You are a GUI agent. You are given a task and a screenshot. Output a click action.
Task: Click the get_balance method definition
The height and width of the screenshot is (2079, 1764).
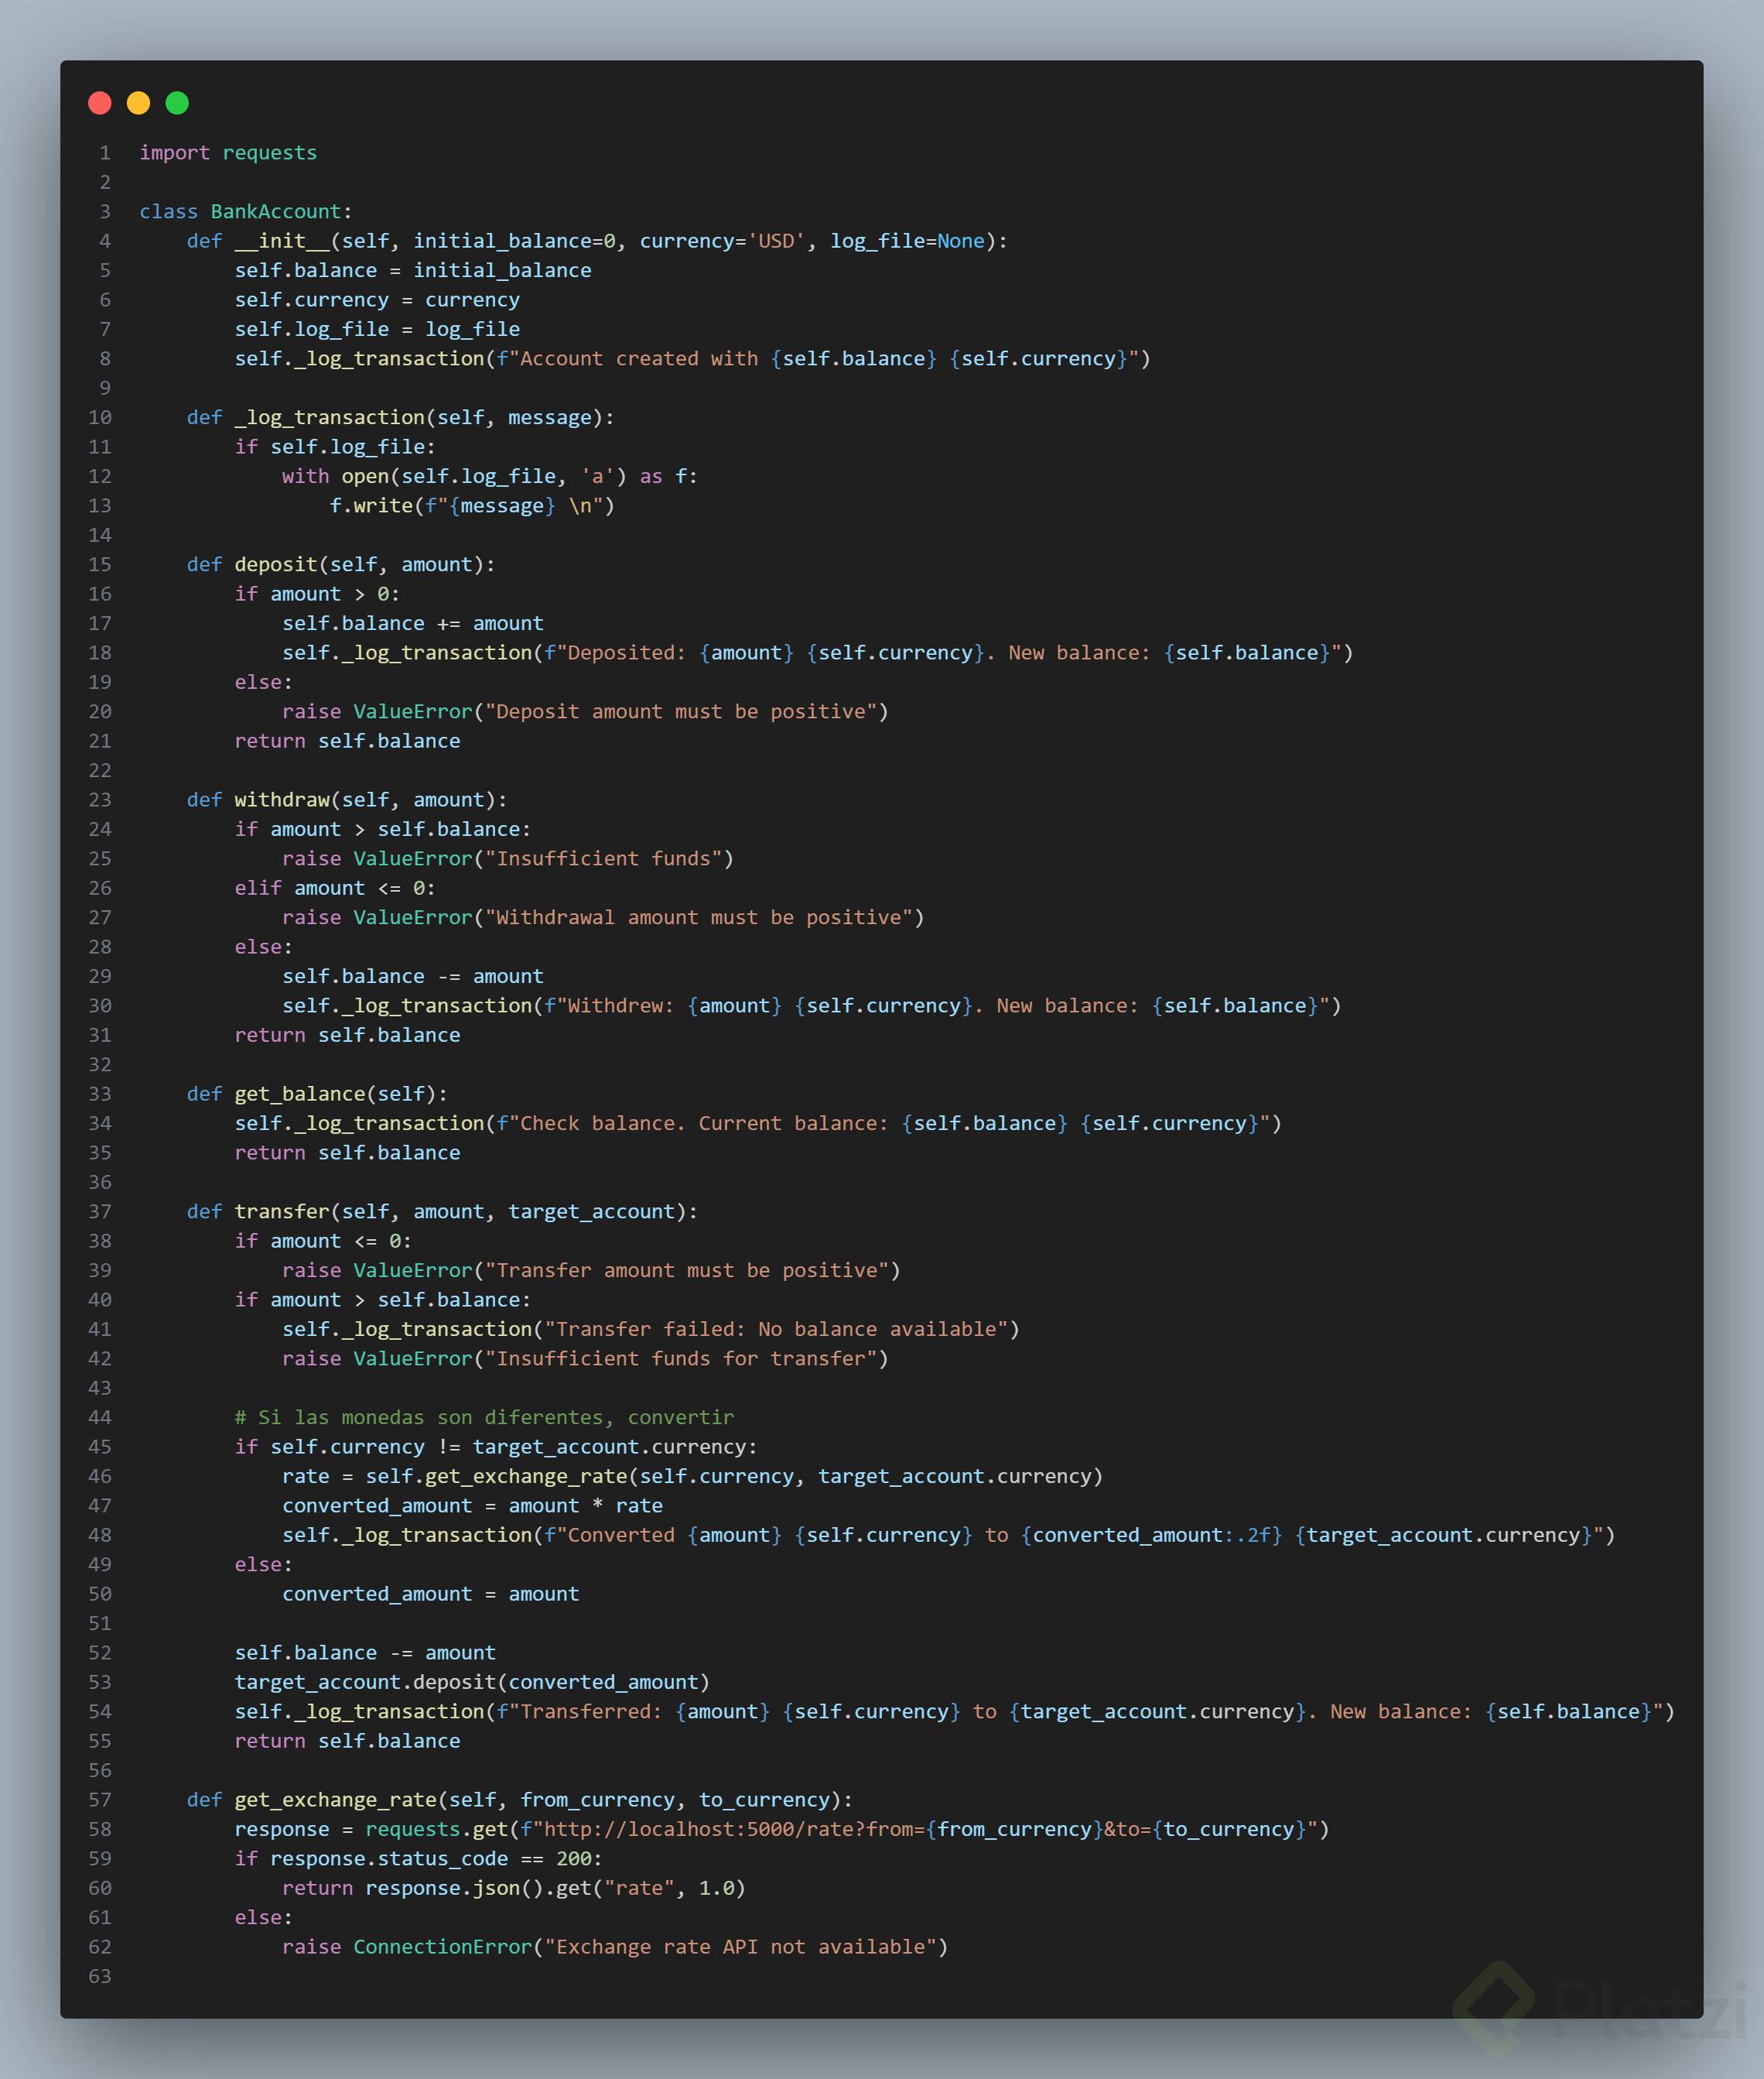click(299, 1094)
